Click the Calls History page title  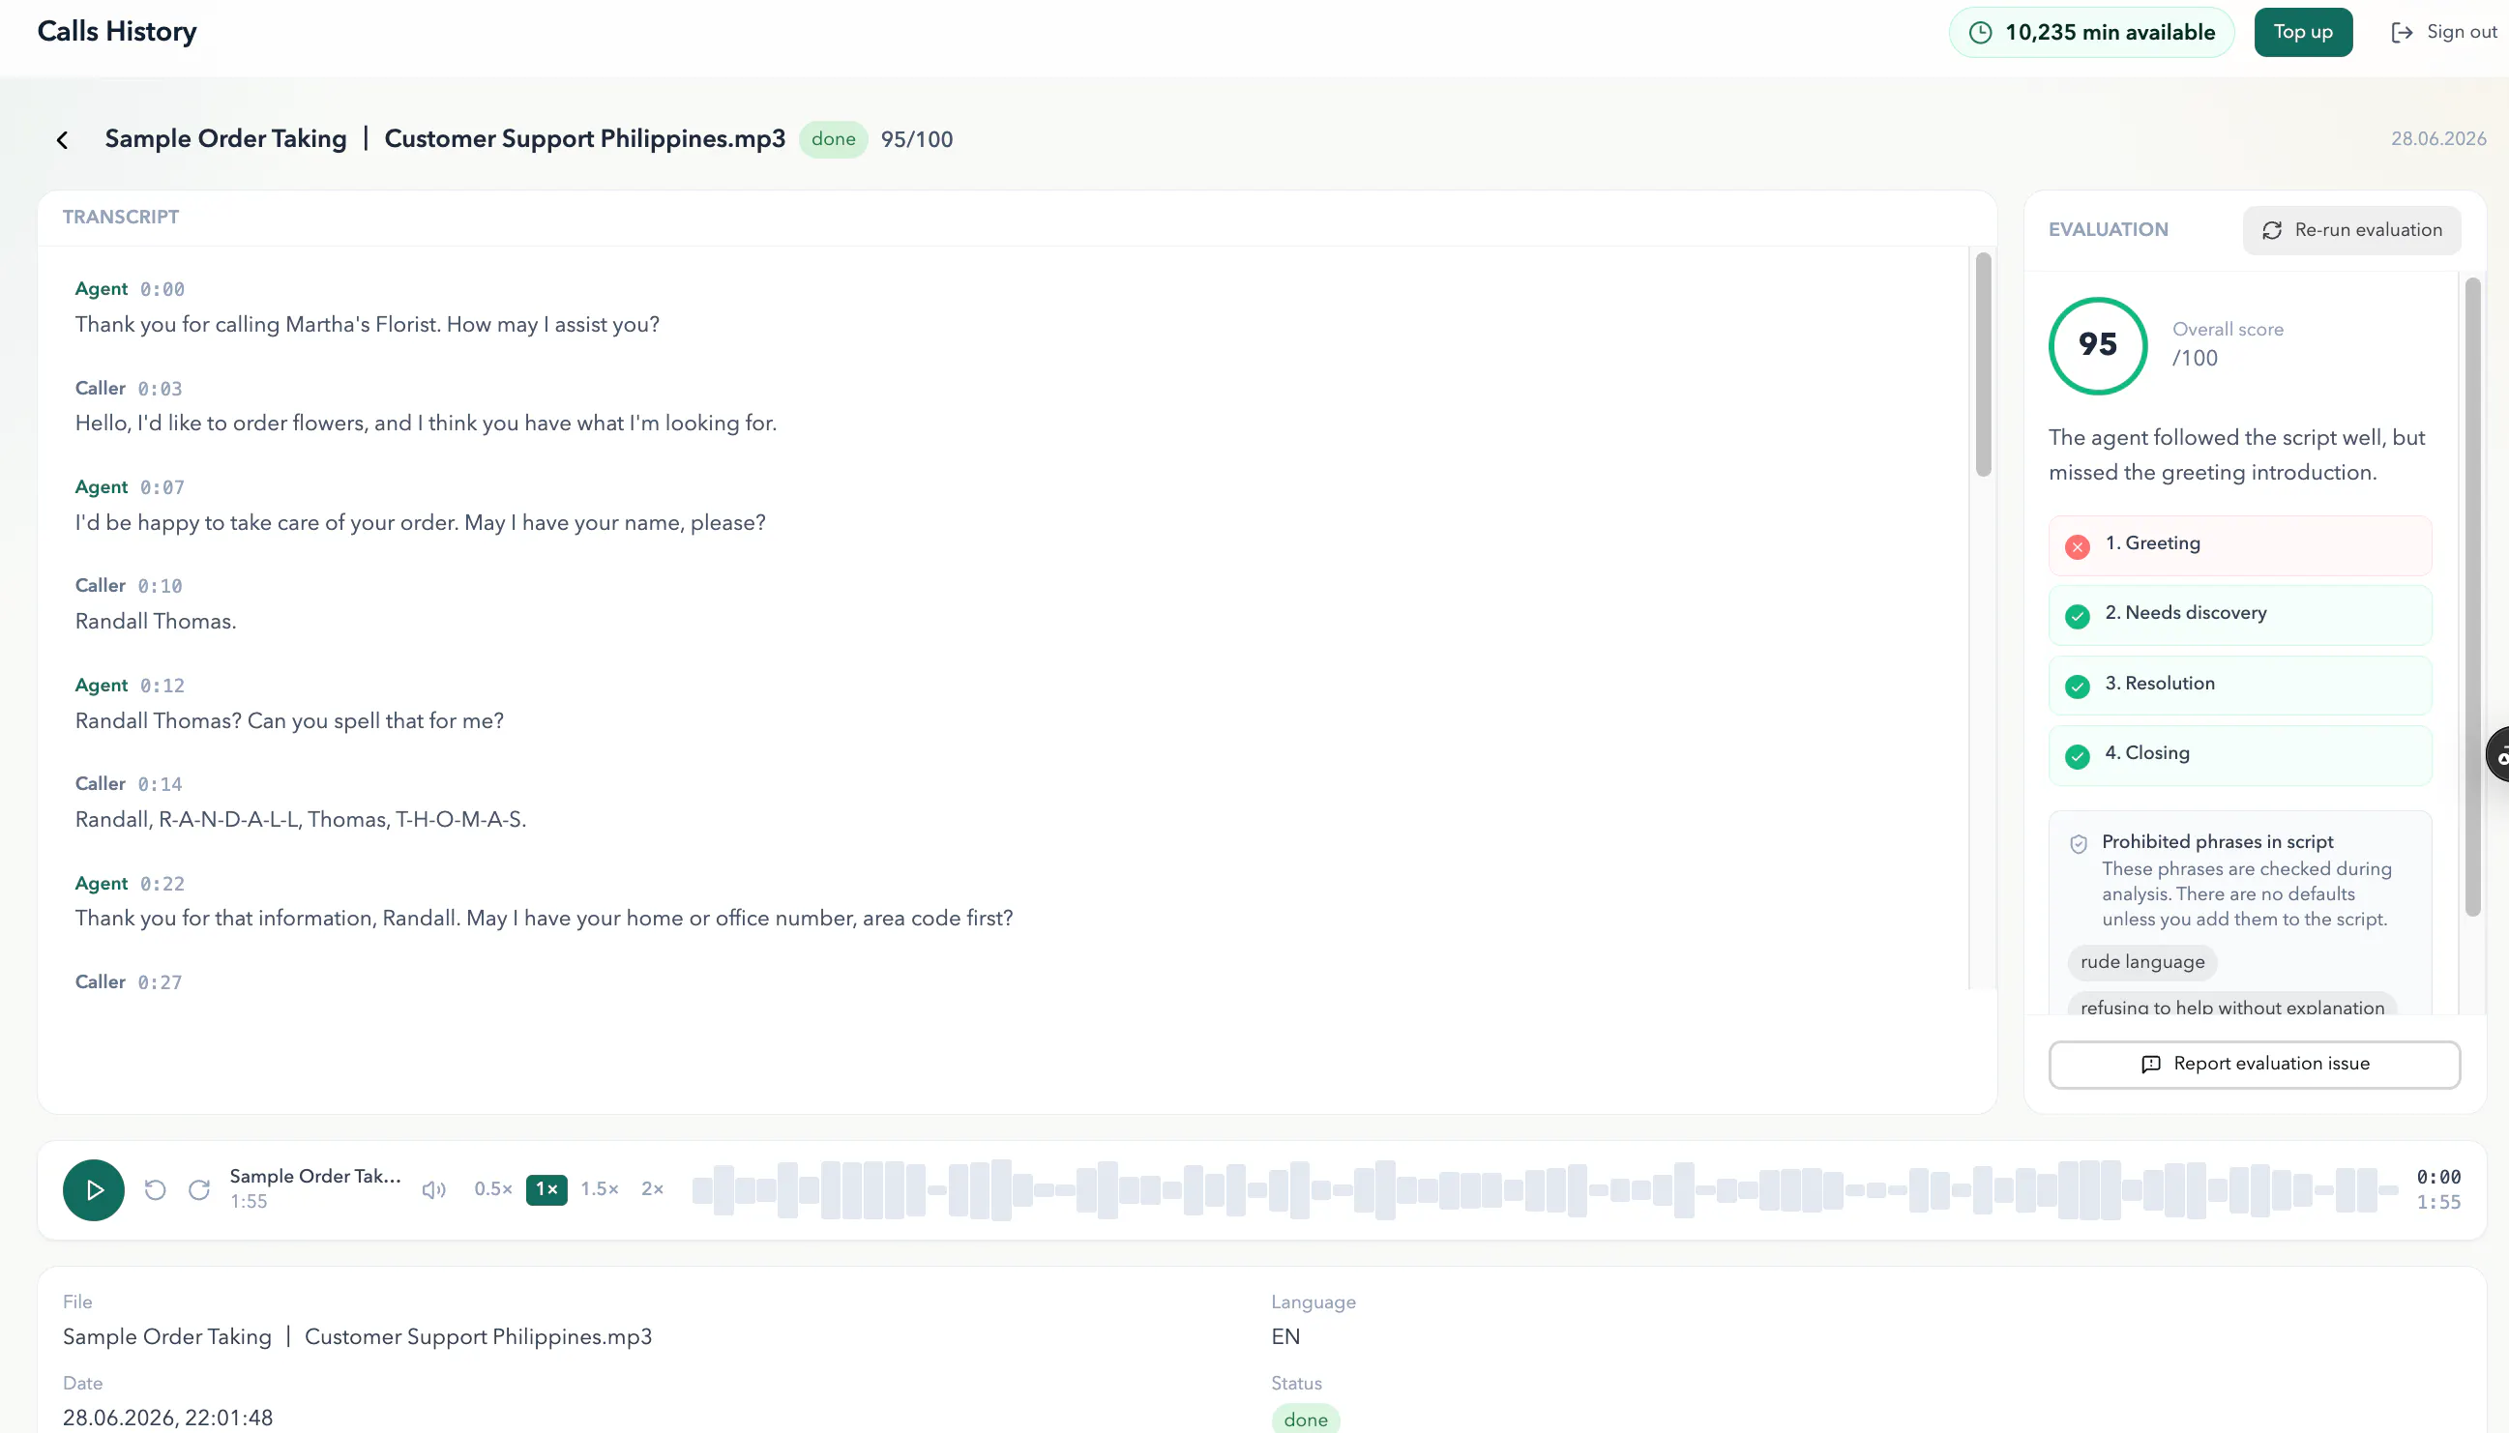(117, 32)
